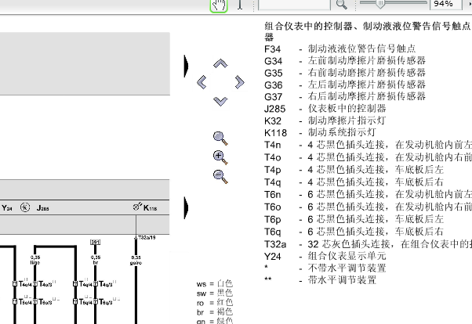The image size is (472, 324).
Task: Click the Y24 label in diagram header
Action: 7,208
